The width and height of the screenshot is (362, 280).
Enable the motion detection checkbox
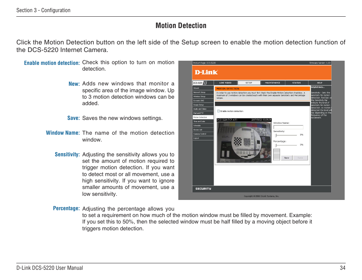219,111
